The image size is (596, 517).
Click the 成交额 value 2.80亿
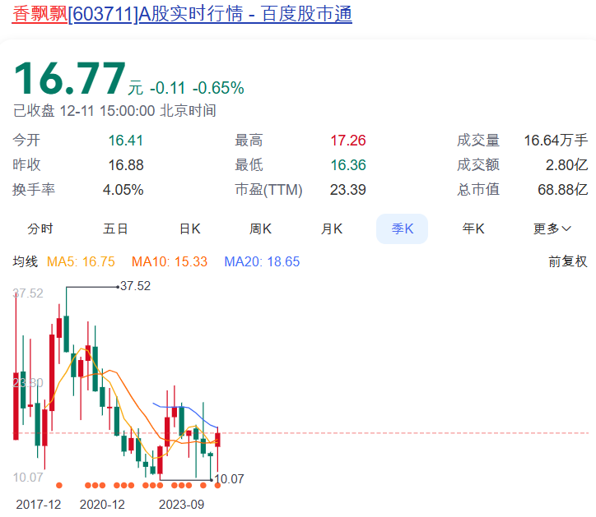(566, 165)
